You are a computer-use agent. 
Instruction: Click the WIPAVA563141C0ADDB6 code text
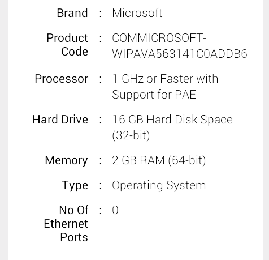180,54
